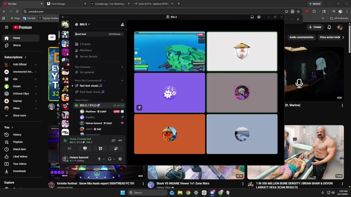Open Discord user settings gear
This screenshot has height=197, width=351.
[120, 159]
